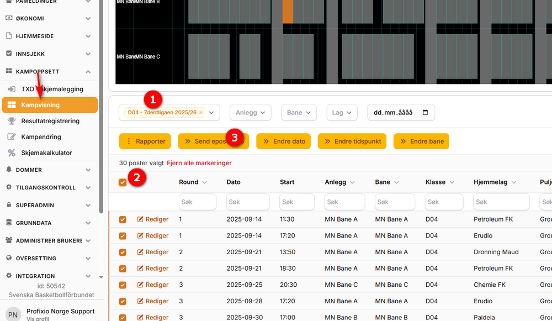The image size is (552, 321).
Task: Click the Dommer bell icon
Action: click(x=9, y=170)
